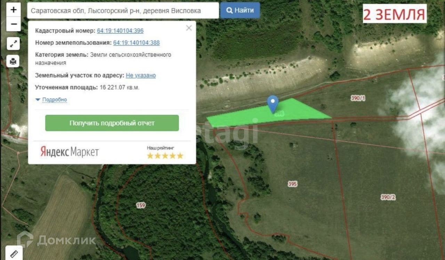Click the Найти search button
The height and width of the screenshot is (260, 445).
click(x=240, y=10)
